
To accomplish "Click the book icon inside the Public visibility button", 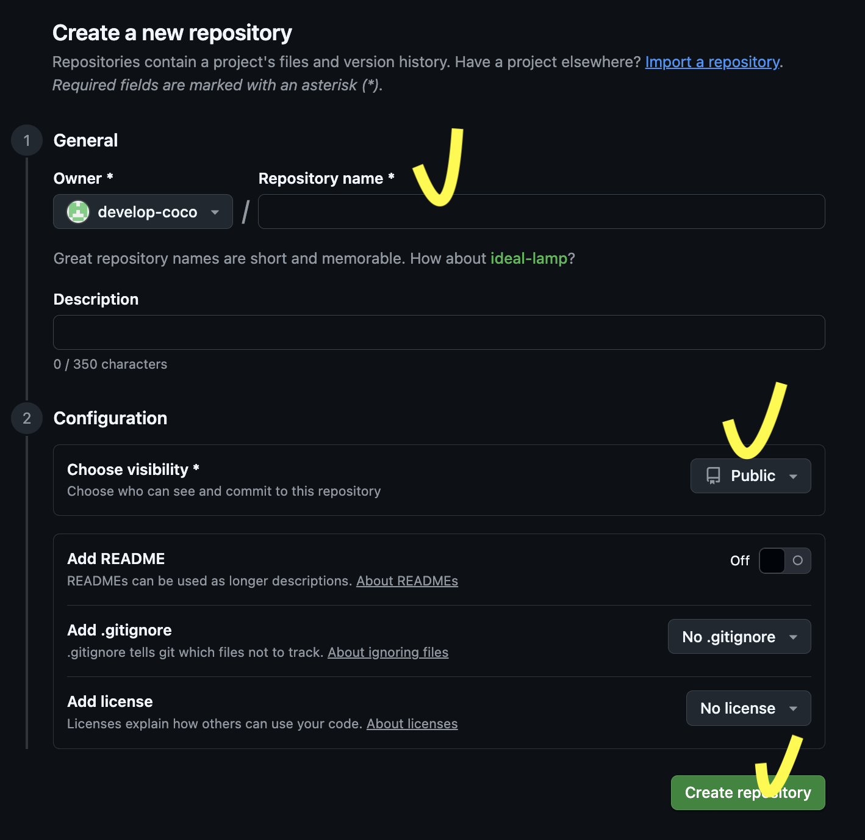I will 712,476.
